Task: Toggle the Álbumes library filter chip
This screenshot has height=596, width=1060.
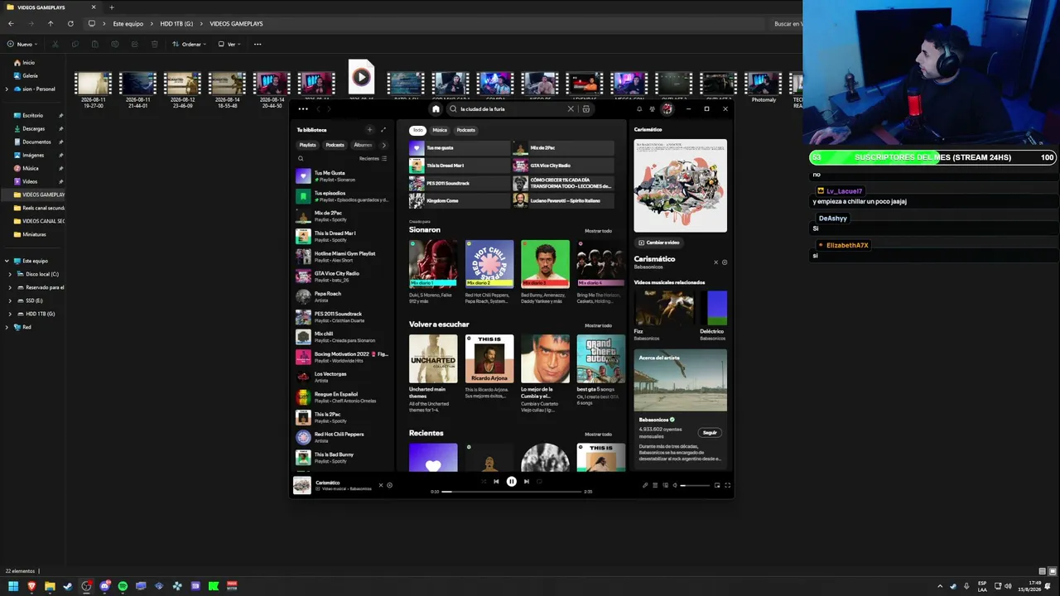Action: (x=363, y=145)
